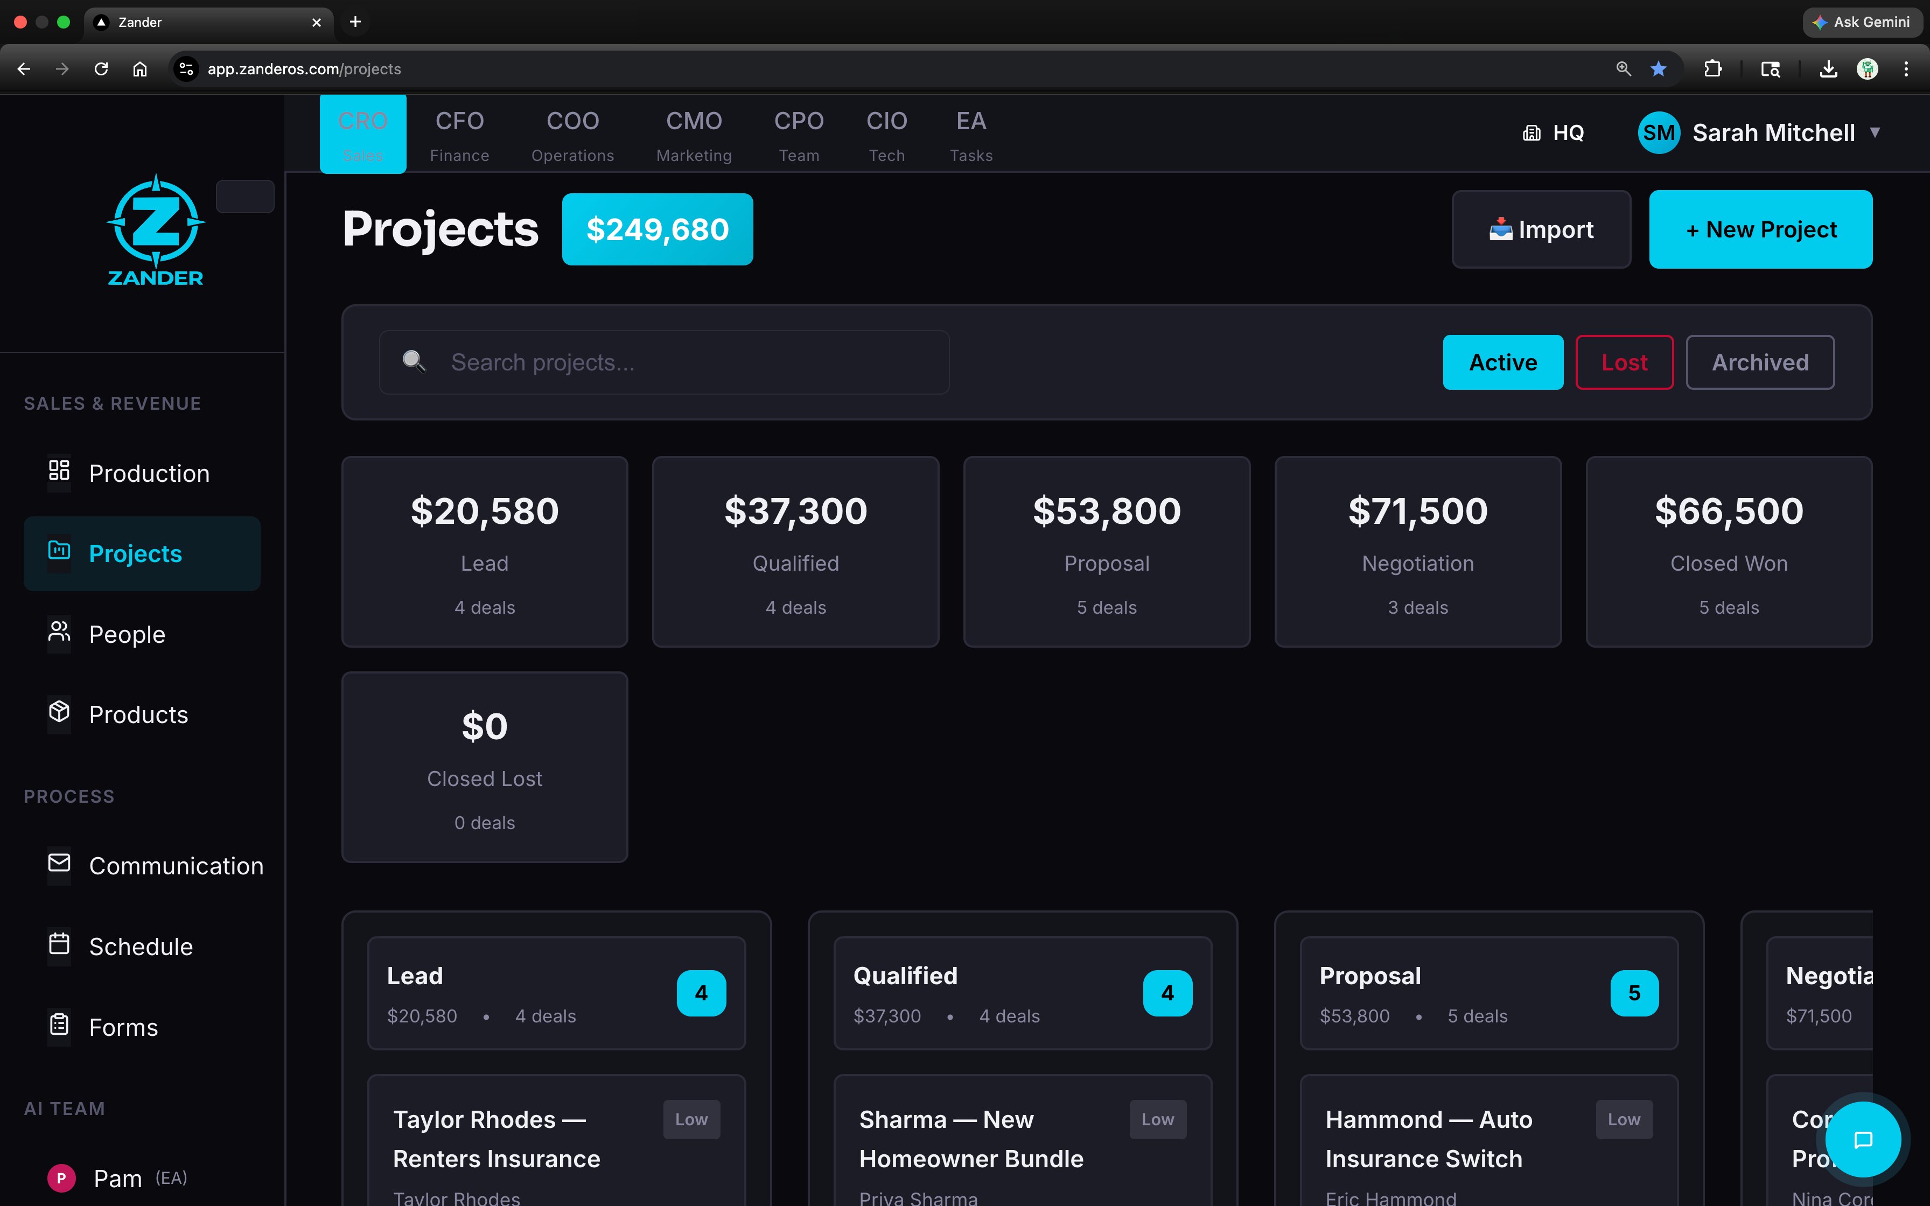The height and width of the screenshot is (1206, 1930).
Task: Toggle the Active filter
Action: click(x=1502, y=362)
